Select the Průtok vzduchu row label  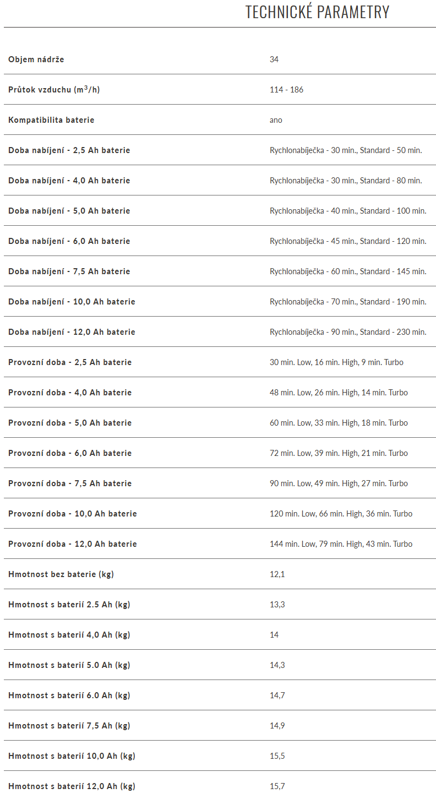click(x=54, y=90)
